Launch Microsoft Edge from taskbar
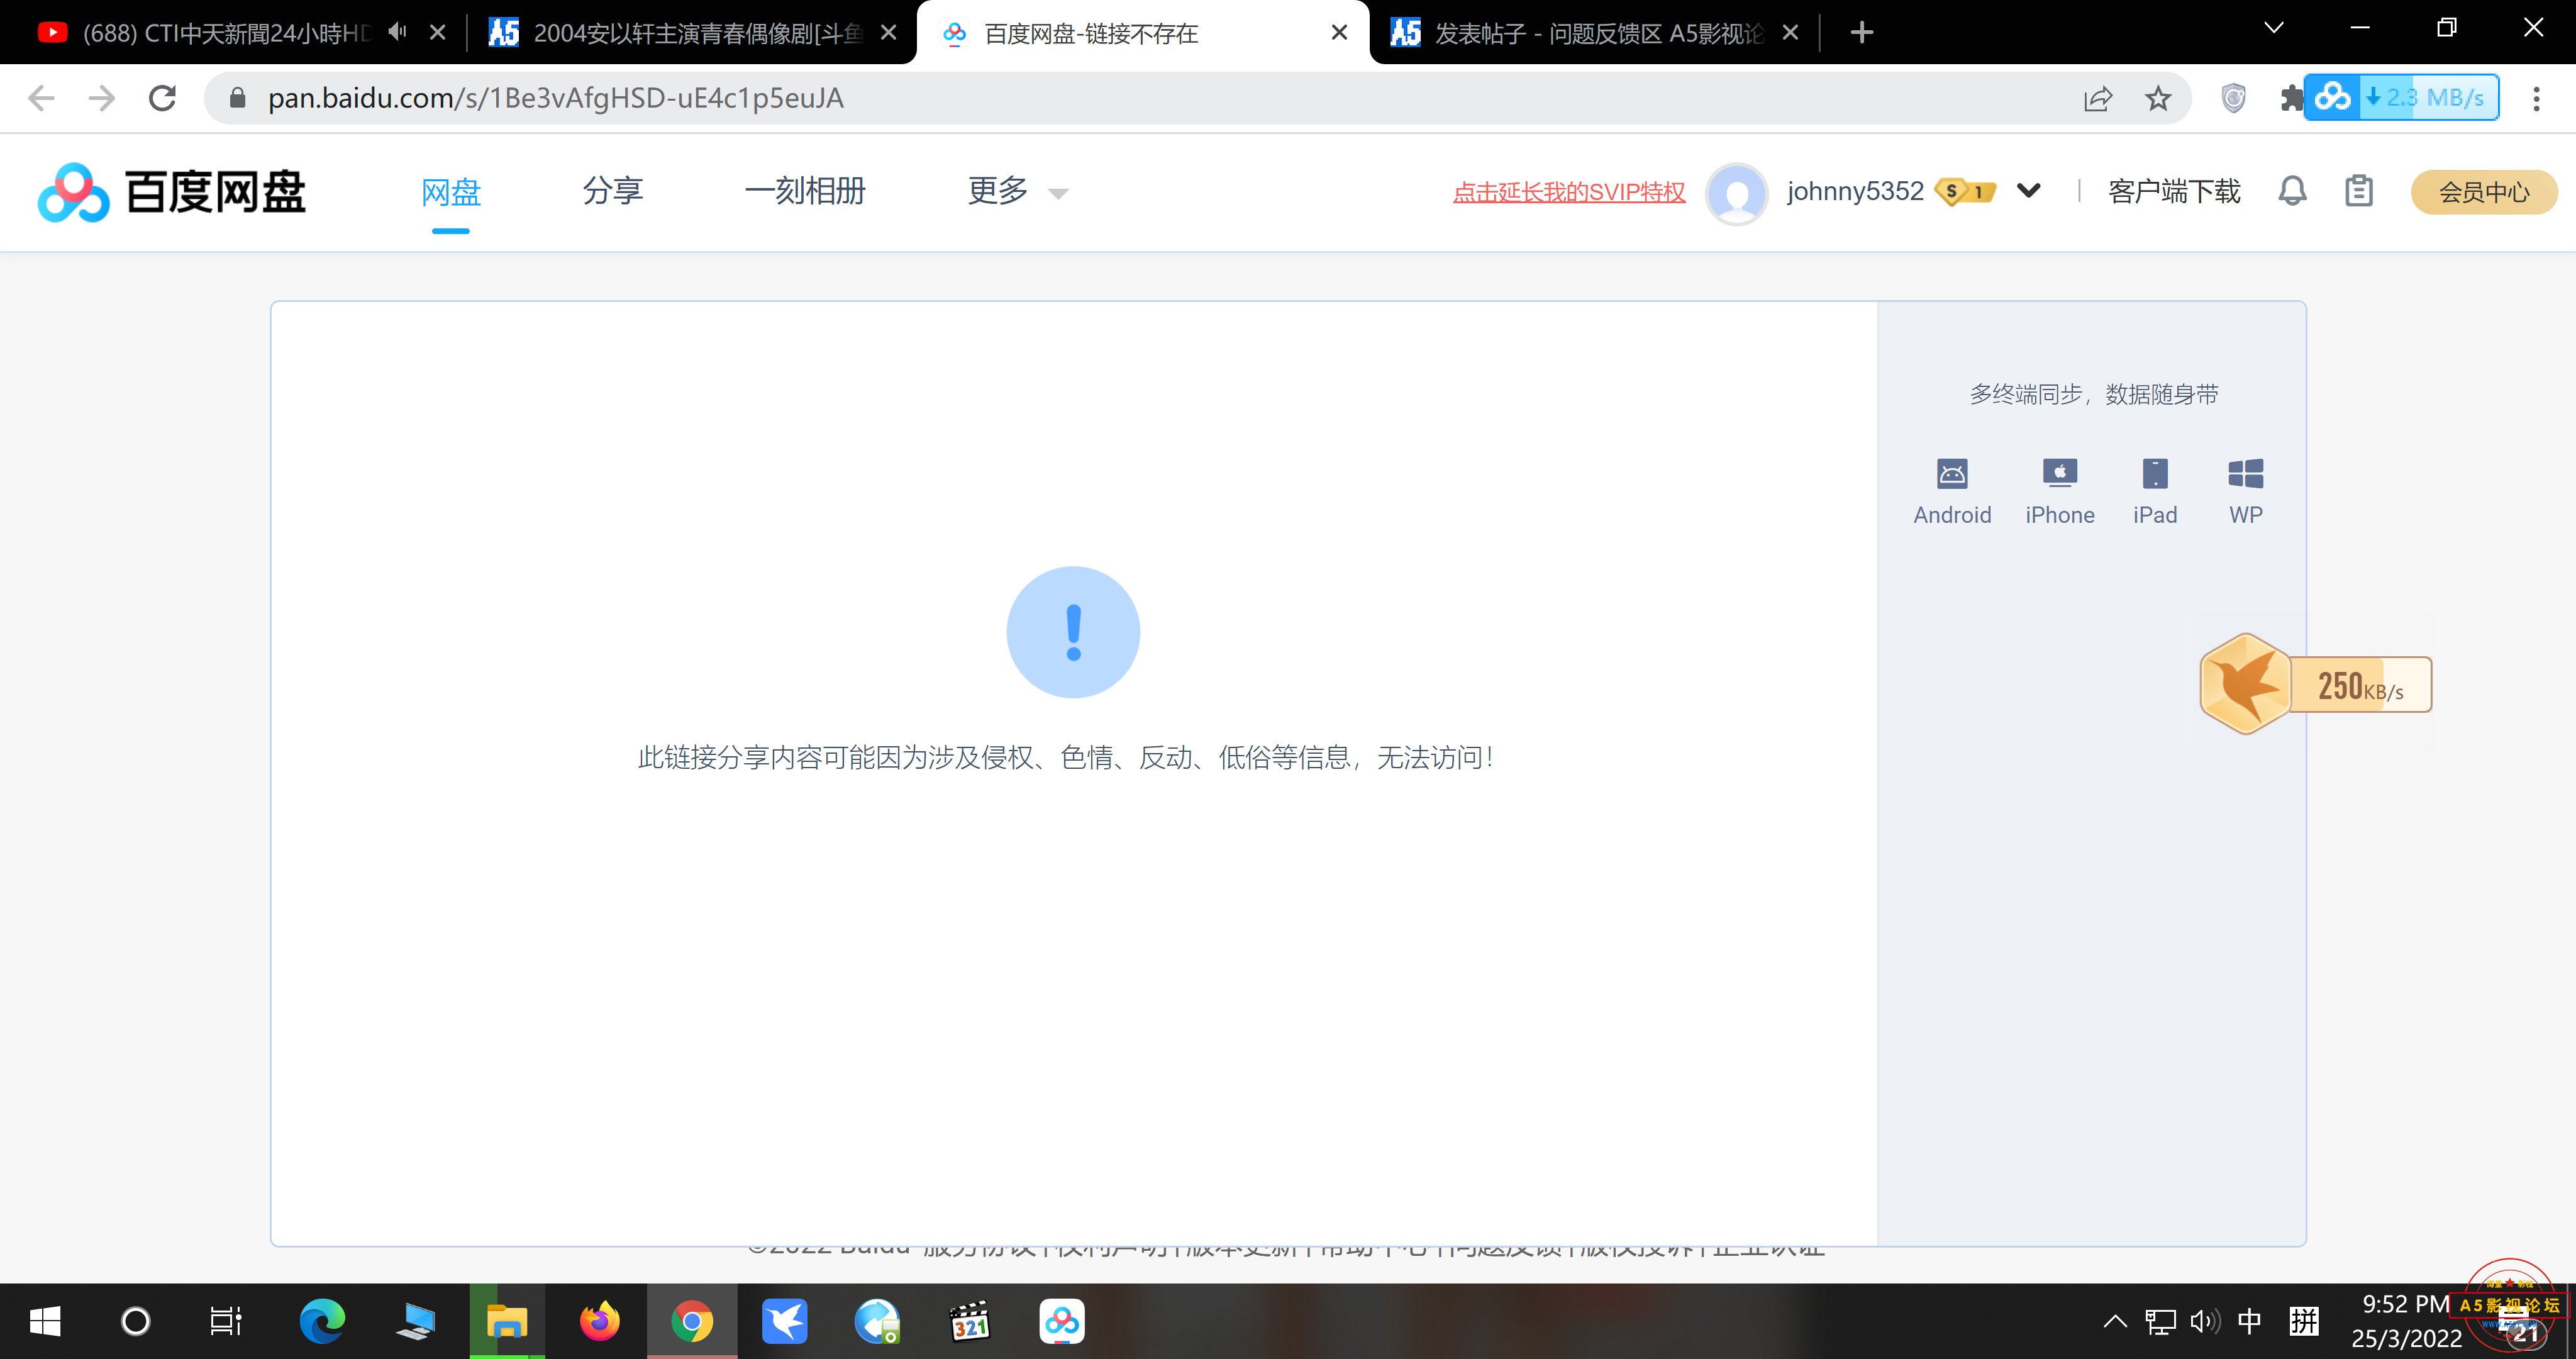 coord(322,1321)
